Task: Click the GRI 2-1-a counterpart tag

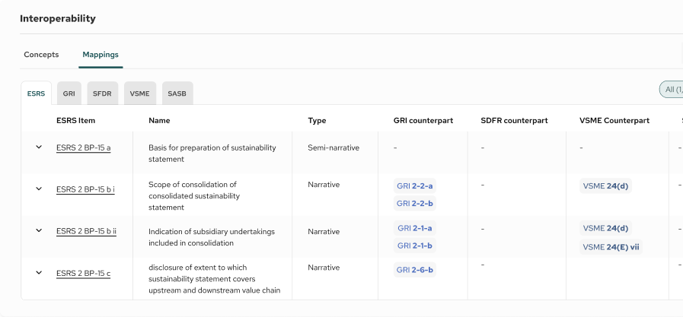Action: coord(415,228)
